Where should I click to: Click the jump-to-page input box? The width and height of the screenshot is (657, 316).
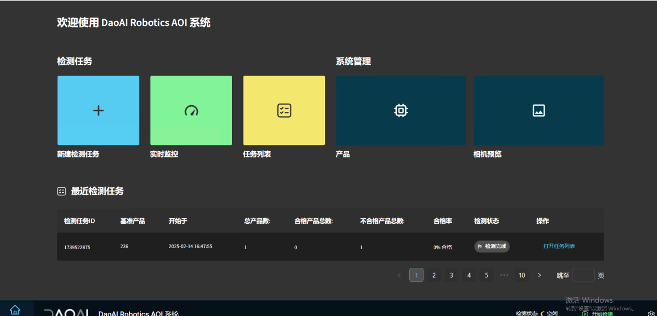coord(583,275)
